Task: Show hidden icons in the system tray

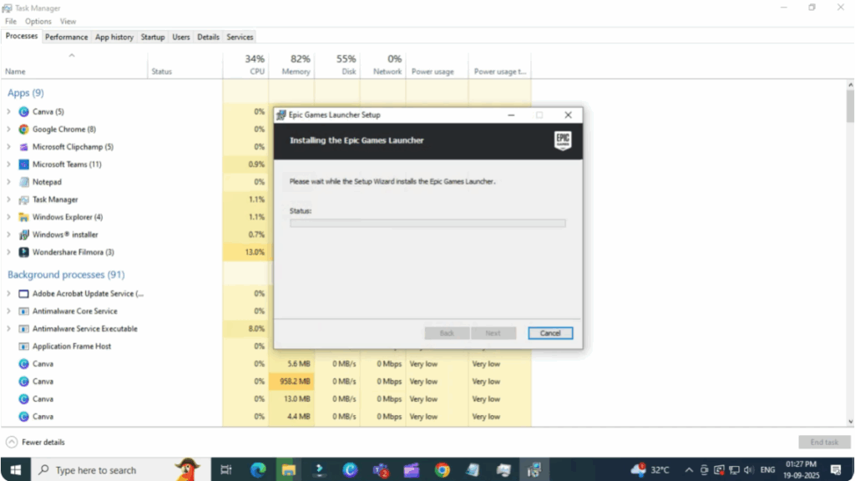Action: click(688, 469)
